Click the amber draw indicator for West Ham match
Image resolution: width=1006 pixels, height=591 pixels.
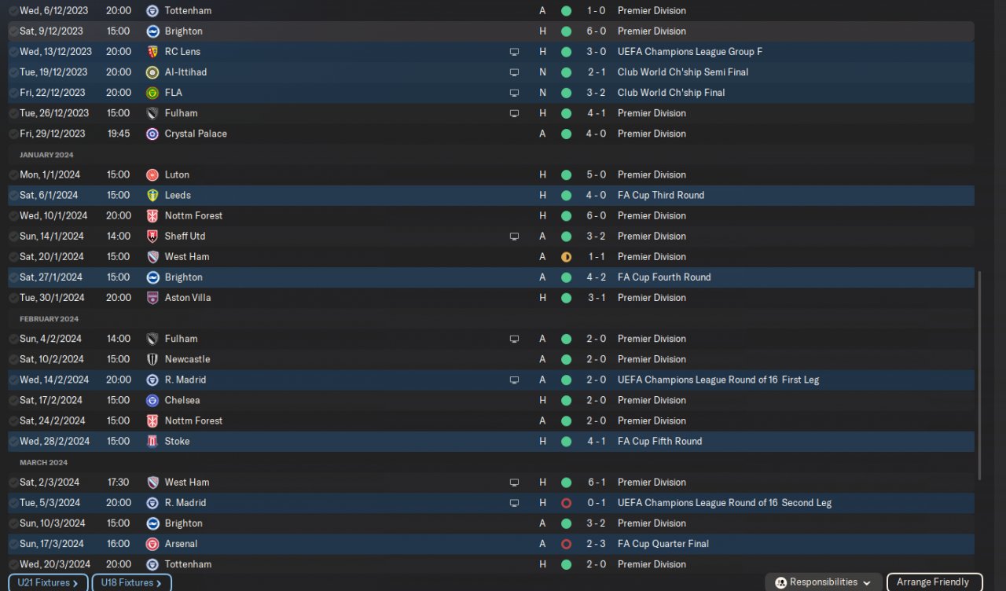click(566, 257)
